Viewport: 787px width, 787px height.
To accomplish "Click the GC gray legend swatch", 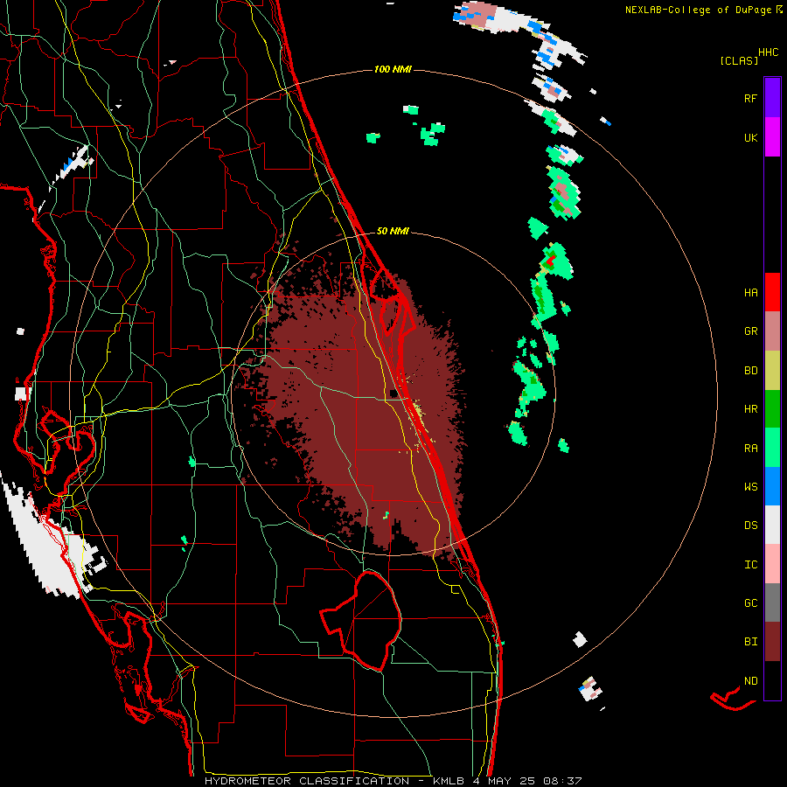I will click(772, 602).
